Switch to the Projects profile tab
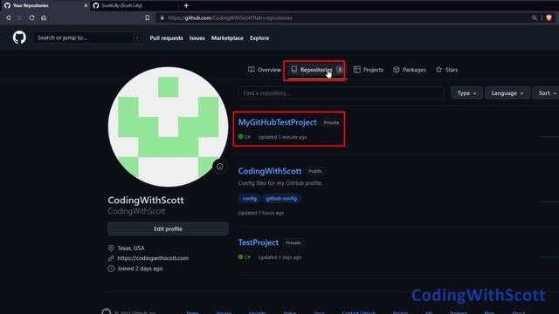Viewport: 559px width, 314px height. tap(369, 70)
